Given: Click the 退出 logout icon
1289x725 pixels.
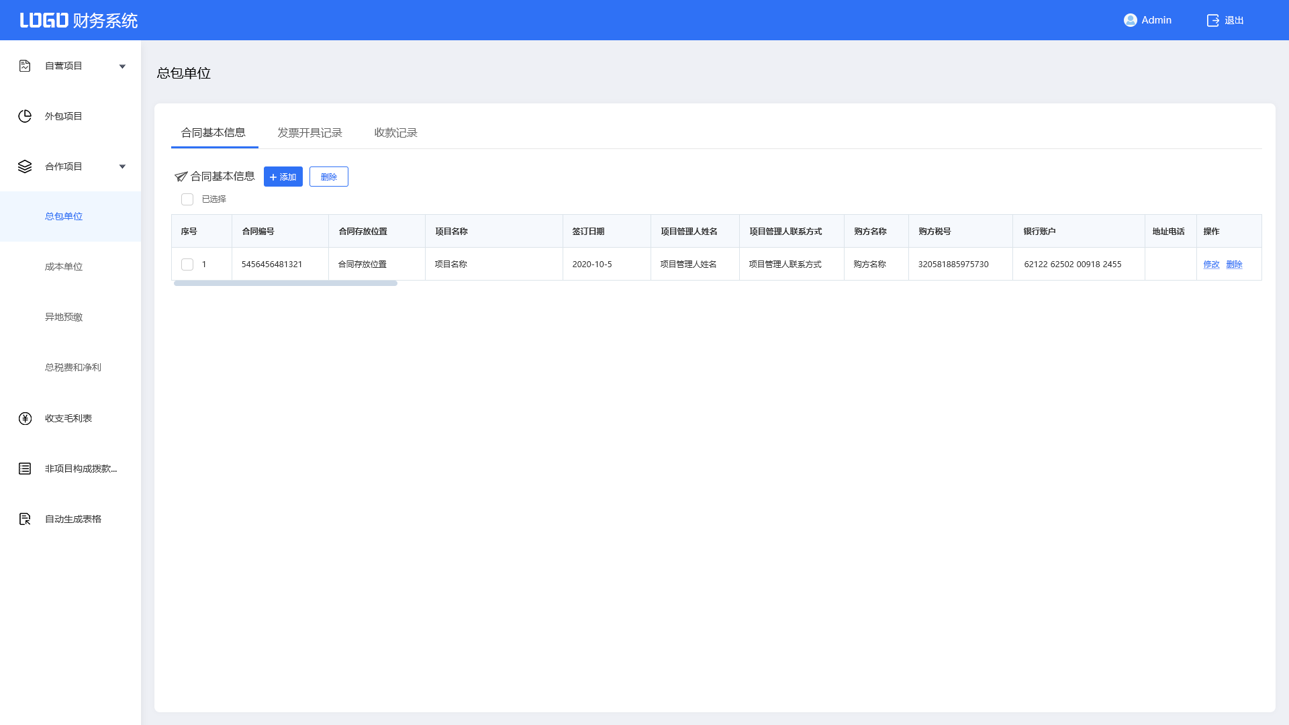Looking at the screenshot, I should 1212,20.
